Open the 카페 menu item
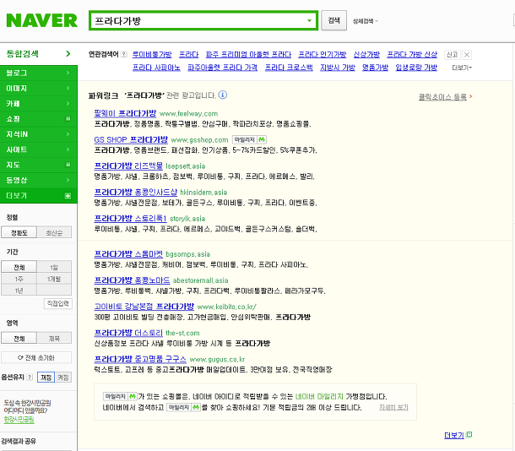Screen dimensions: 515x451 tap(39, 104)
